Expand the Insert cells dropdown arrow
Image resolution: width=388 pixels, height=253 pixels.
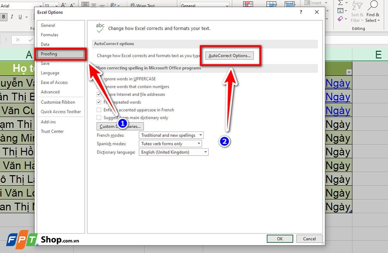point(326,3)
